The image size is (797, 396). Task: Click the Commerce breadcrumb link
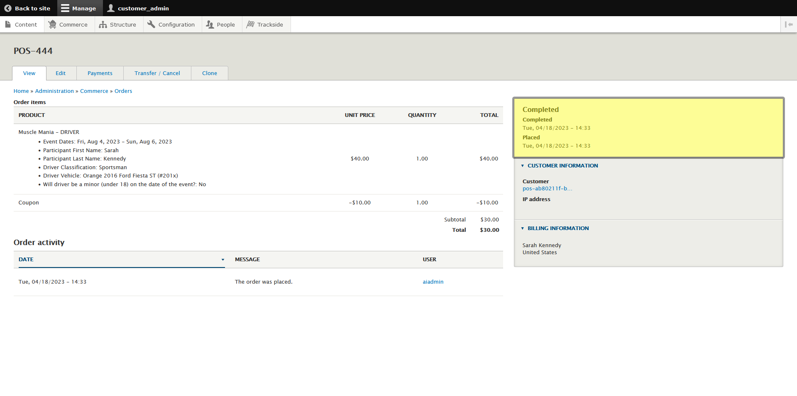pos(94,91)
